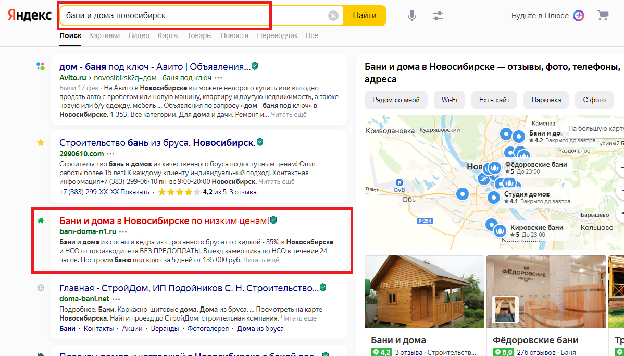Open the Фёдоровские бани interior photo

click(x=546, y=292)
